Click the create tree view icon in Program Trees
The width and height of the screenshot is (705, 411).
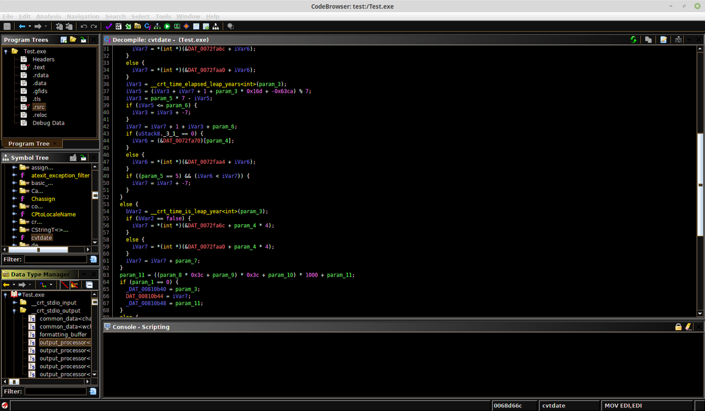click(63, 39)
